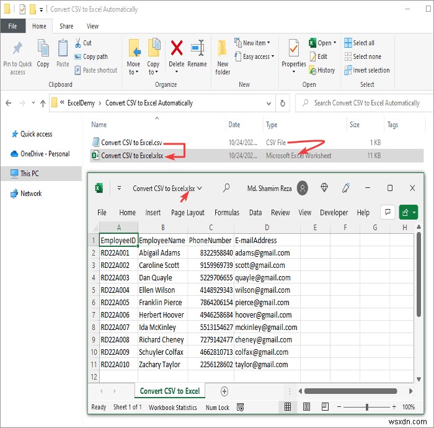Image resolution: width=434 pixels, height=428 pixels.
Task: Click the Md. Shamim Reza account avatar
Action: [303, 188]
